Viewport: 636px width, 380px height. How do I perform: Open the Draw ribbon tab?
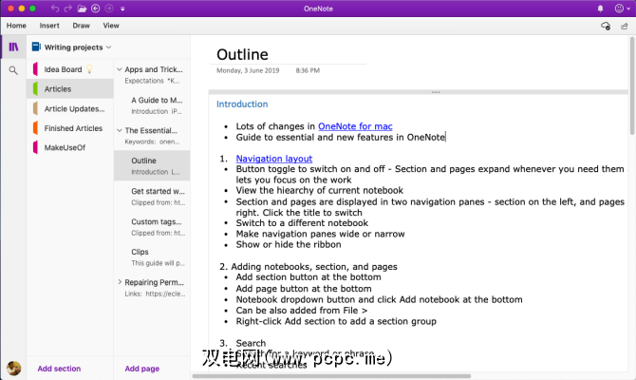click(x=82, y=26)
